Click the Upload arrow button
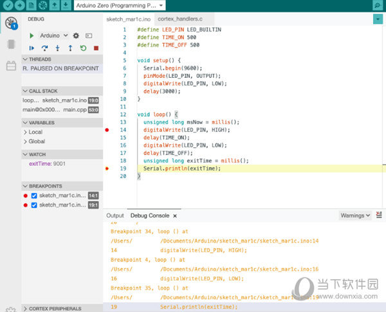 click(19, 5)
